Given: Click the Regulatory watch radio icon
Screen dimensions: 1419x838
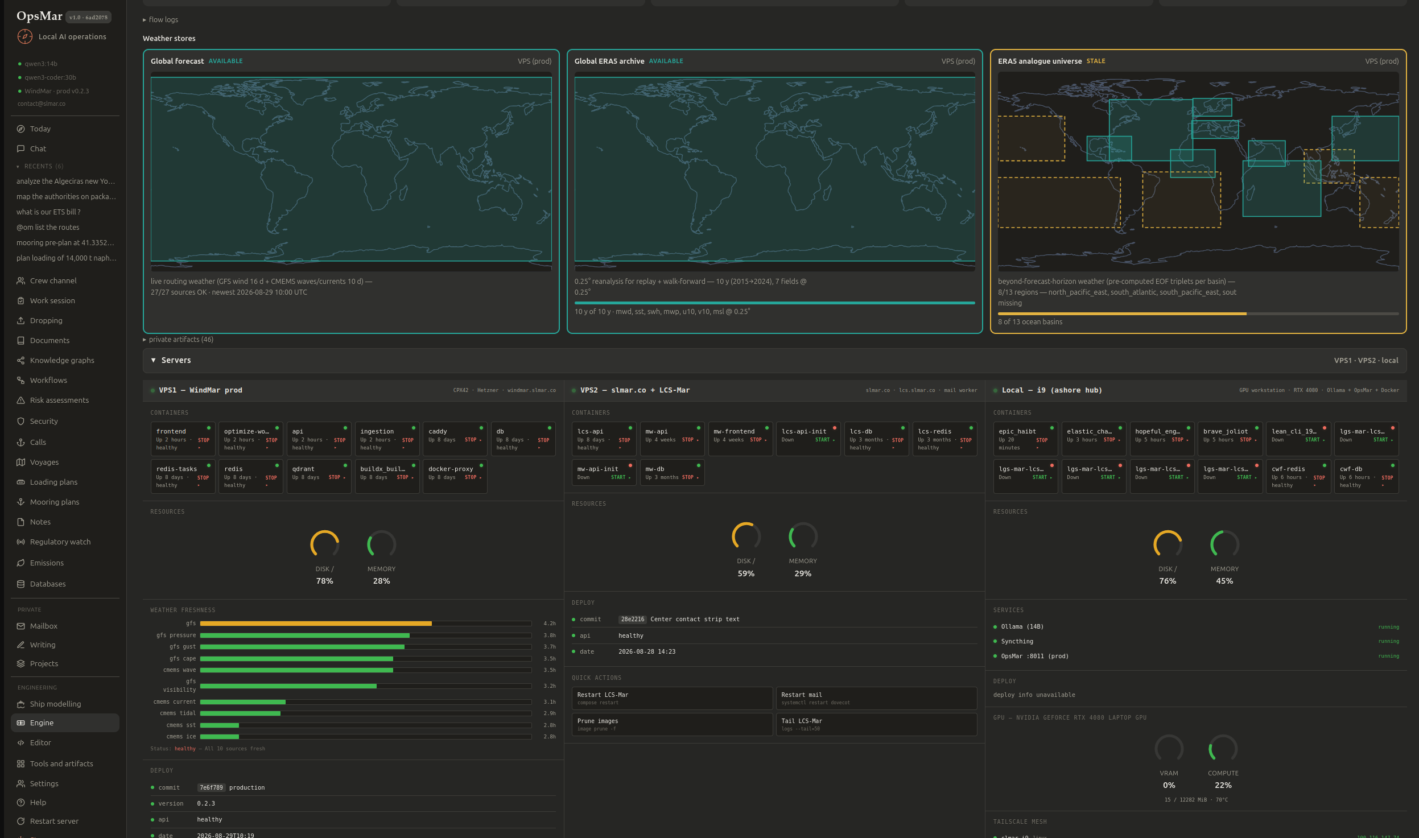Looking at the screenshot, I should coord(20,542).
